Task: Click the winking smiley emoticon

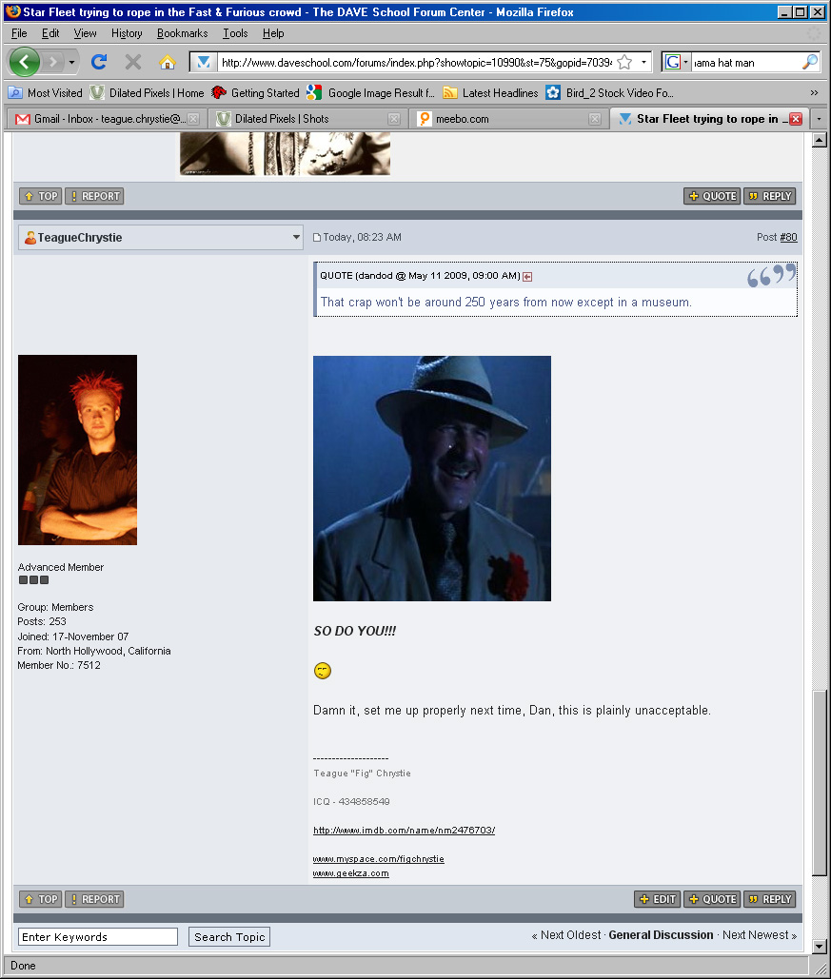Action: pyautogui.click(x=323, y=671)
